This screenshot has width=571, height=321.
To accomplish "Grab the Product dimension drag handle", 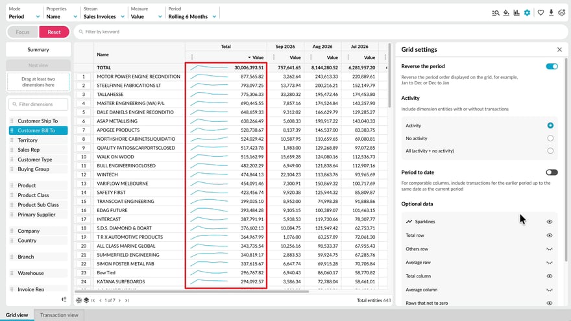I will [12, 185].
